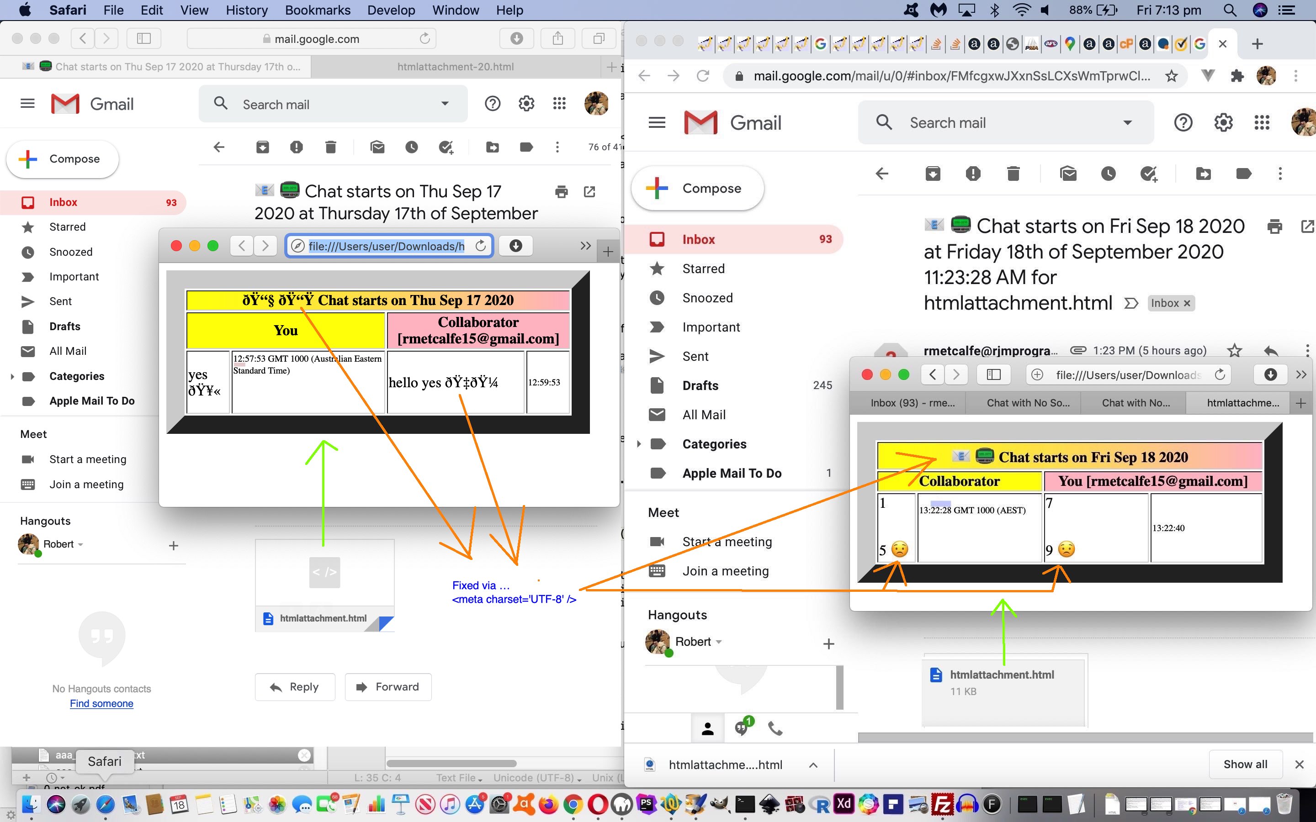Image resolution: width=1316 pixels, height=822 pixels.
Task: Click the Forward button
Action: [x=388, y=687]
